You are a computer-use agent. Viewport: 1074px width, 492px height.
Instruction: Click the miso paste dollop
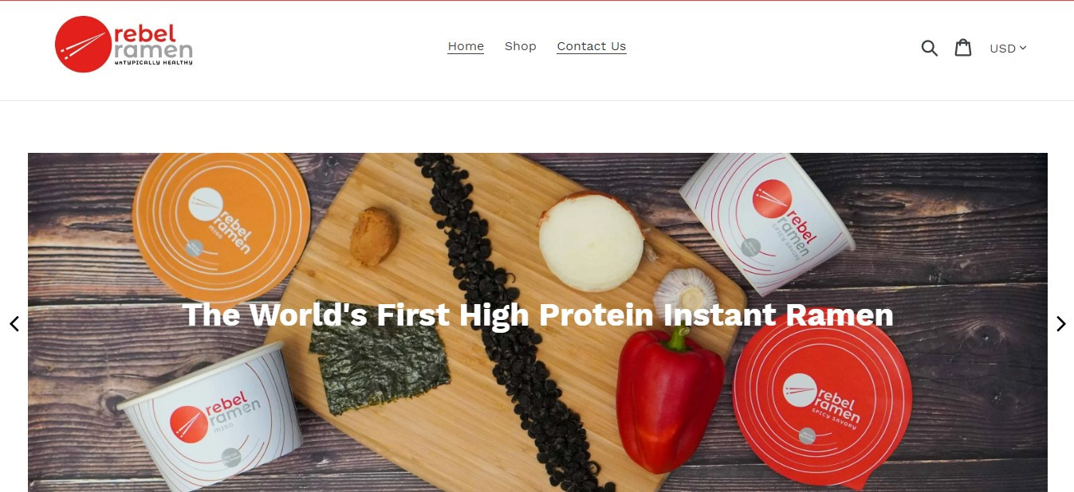point(374,236)
